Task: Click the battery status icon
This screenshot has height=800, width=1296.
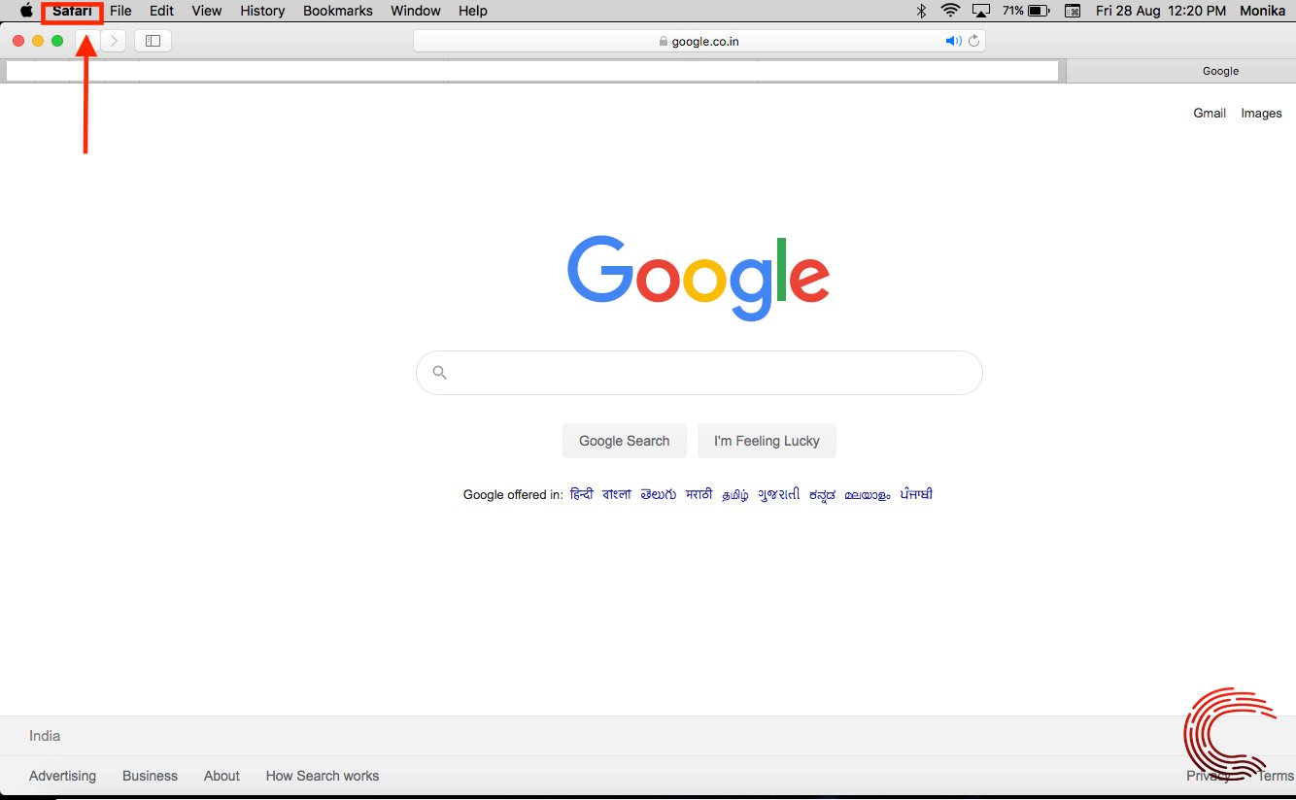Action: [x=1039, y=11]
